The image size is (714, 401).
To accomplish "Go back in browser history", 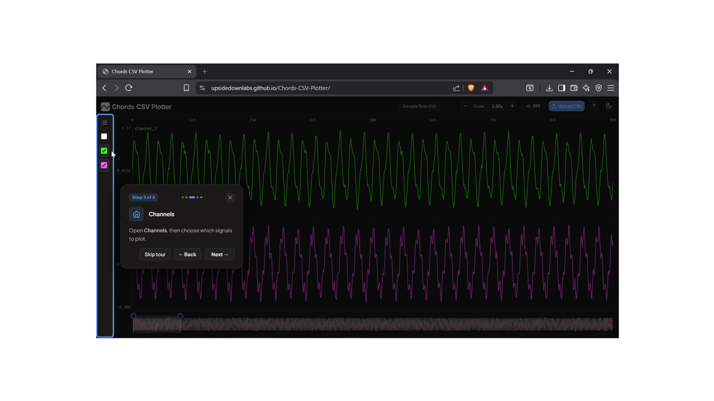I will (104, 88).
